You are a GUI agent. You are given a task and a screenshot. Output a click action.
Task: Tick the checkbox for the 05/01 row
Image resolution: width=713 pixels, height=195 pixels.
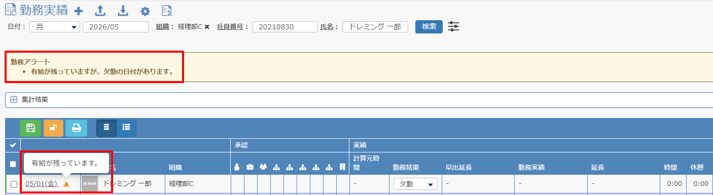(x=14, y=184)
